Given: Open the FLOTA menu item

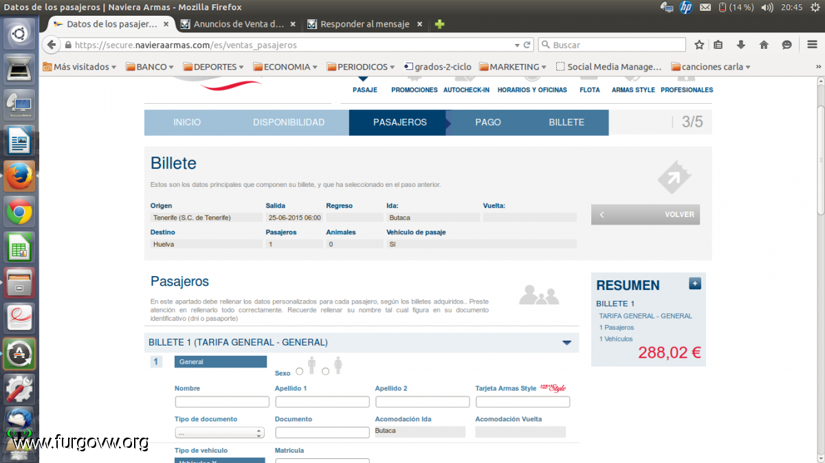Looking at the screenshot, I should [589, 90].
